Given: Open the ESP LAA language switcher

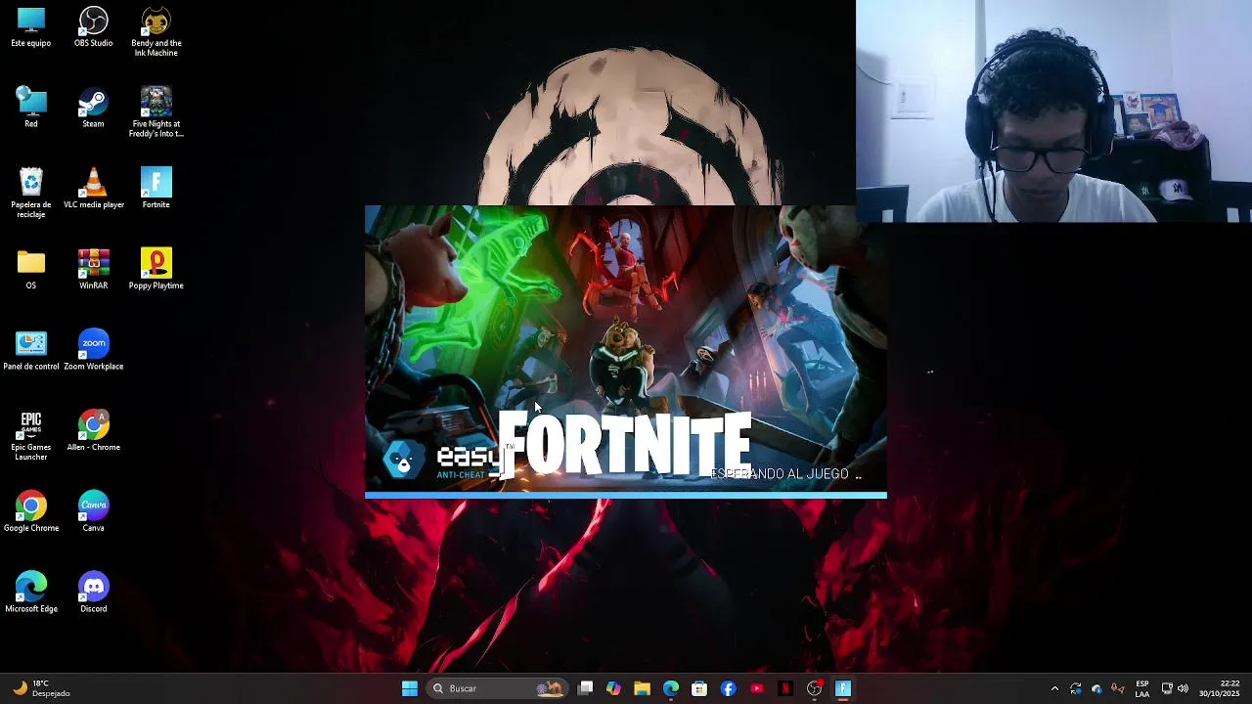Looking at the screenshot, I should (x=1142, y=688).
